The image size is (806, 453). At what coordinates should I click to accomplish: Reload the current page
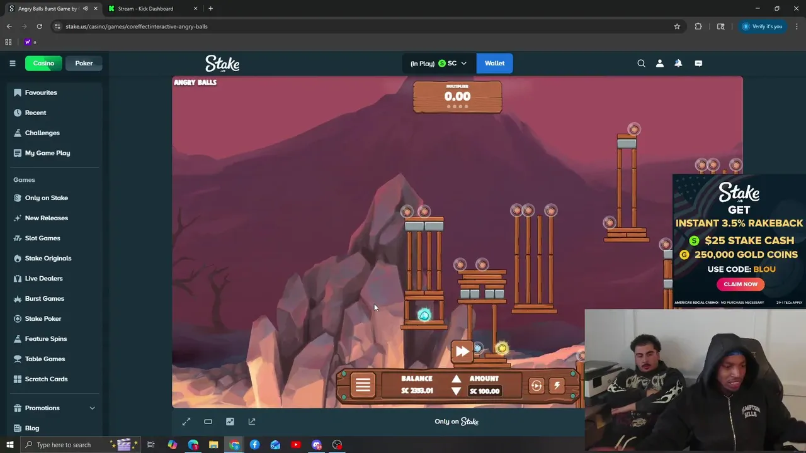pos(39,26)
